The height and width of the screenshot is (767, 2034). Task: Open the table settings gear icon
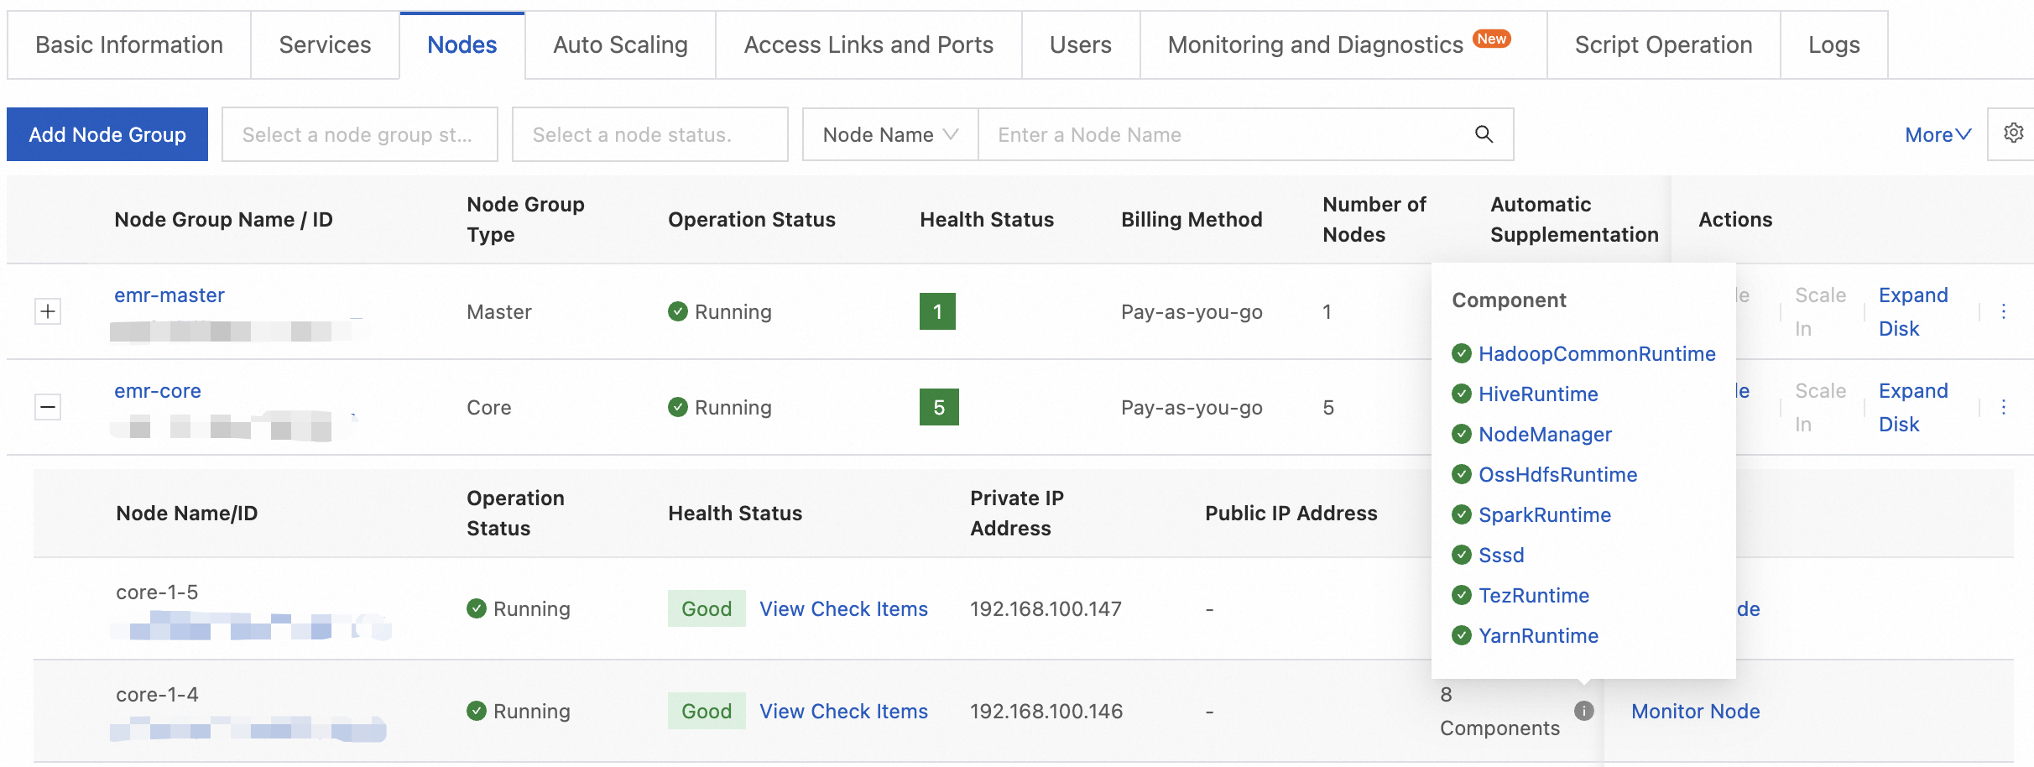[x=2013, y=133]
